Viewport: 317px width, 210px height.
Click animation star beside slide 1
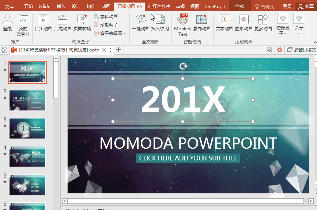pyautogui.click(x=5, y=70)
